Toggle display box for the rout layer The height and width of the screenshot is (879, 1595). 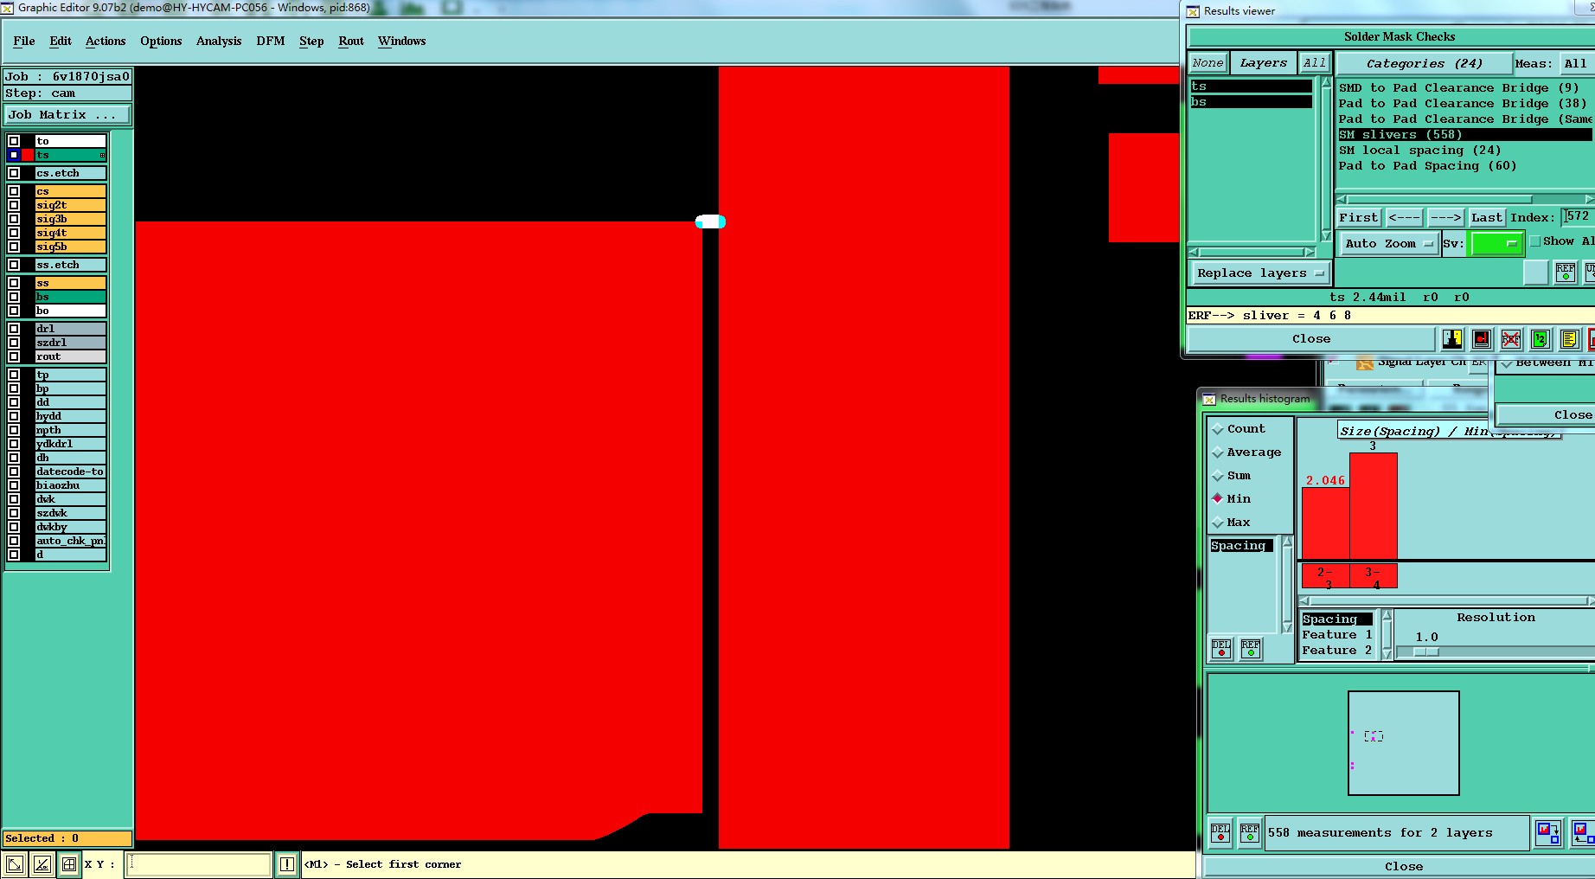pyautogui.click(x=14, y=356)
